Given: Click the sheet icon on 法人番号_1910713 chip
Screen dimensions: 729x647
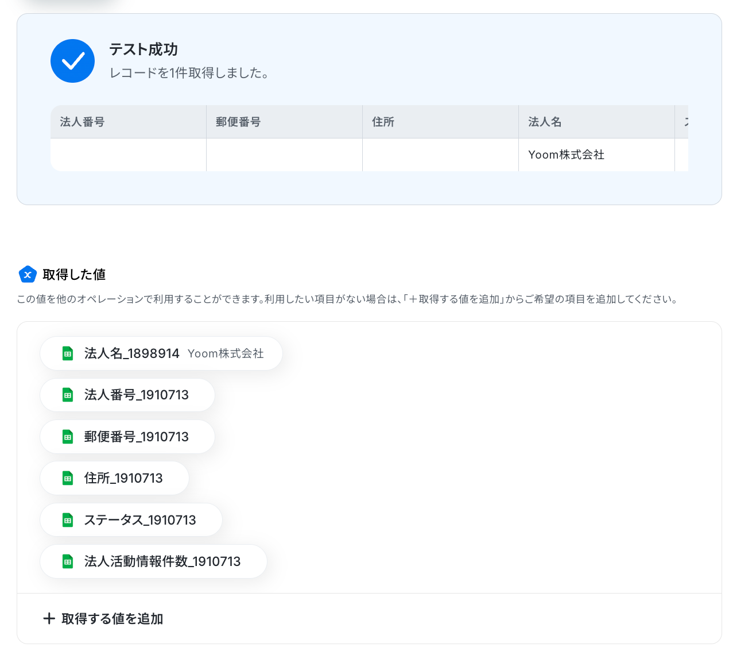Looking at the screenshot, I should [x=68, y=395].
